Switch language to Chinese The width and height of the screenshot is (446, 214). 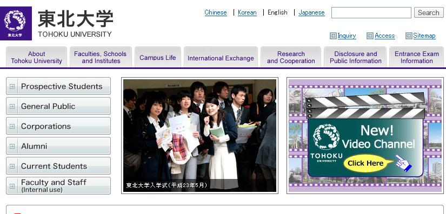216,12
